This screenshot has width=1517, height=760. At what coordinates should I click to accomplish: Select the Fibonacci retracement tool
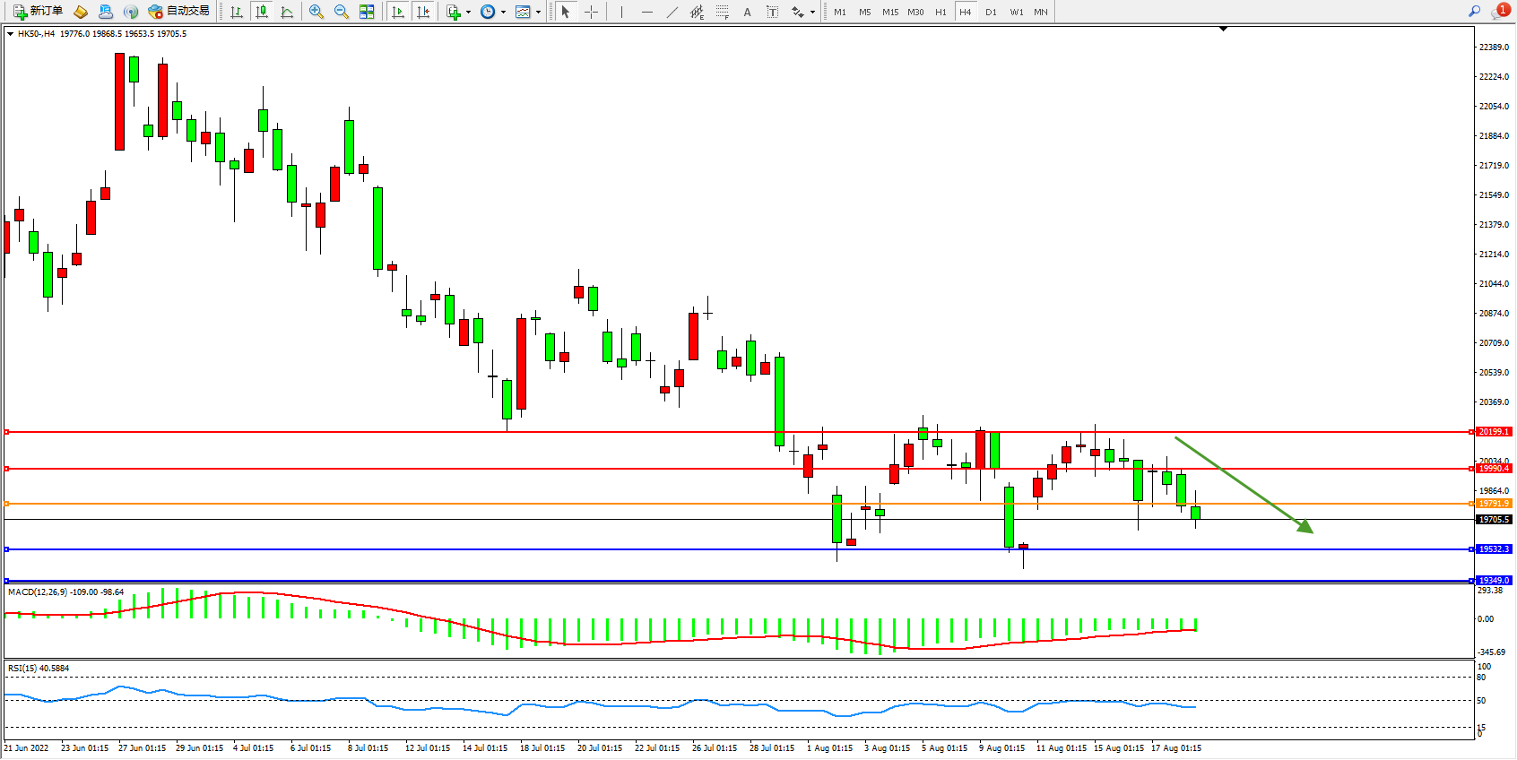pyautogui.click(x=722, y=12)
